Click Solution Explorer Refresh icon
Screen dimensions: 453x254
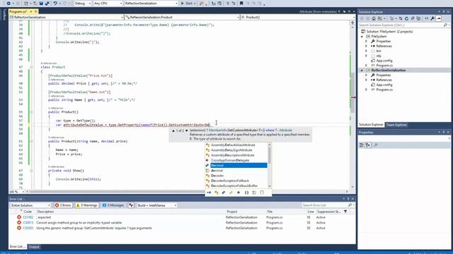(406, 19)
